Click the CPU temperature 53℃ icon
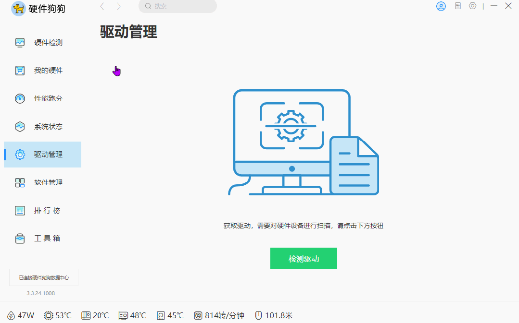 pos(48,315)
